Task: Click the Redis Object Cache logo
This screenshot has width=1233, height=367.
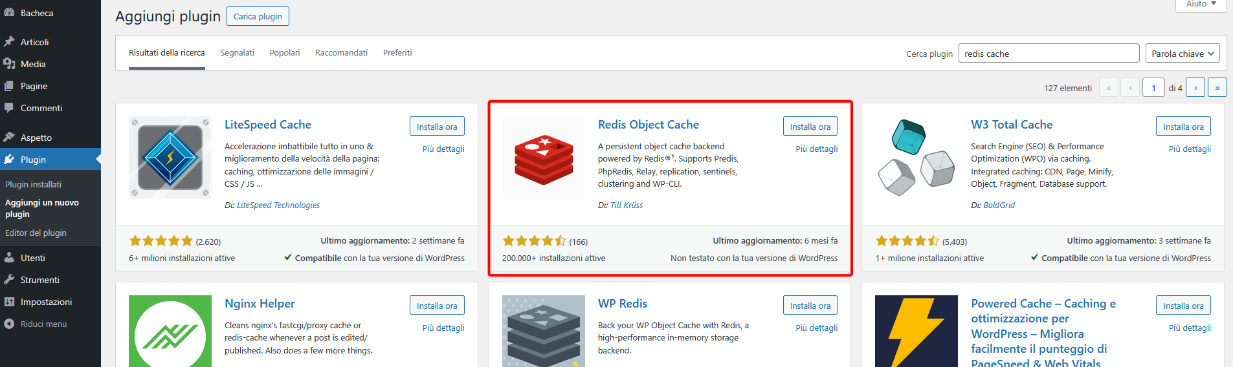Action: 544,157
